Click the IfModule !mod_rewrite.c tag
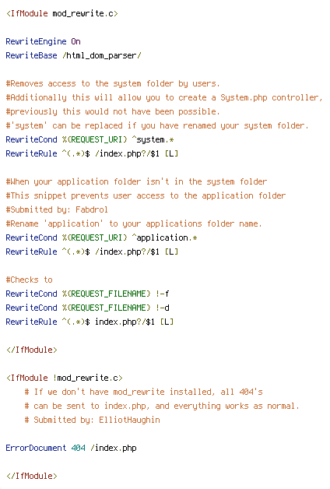The width and height of the screenshot is (330, 489). (65, 378)
